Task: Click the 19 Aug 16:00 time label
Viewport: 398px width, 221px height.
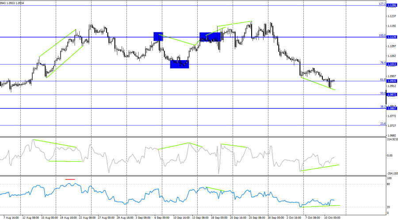Action: pyautogui.click(x=69, y=218)
